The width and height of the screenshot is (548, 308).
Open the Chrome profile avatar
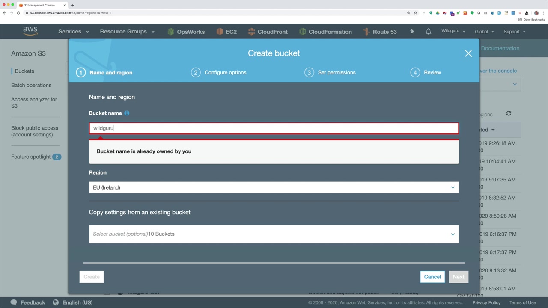(536, 13)
